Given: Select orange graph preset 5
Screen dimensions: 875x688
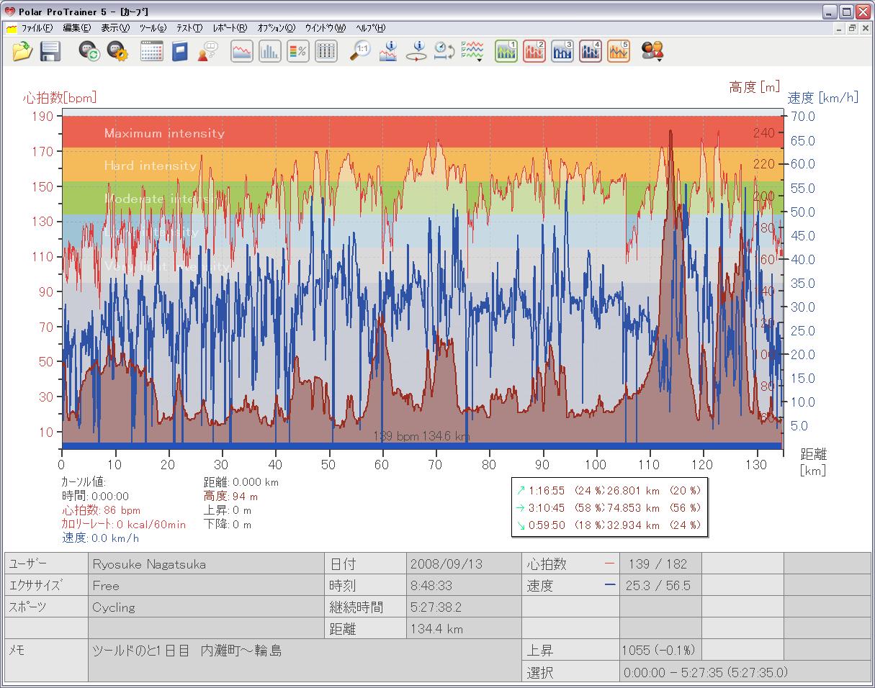Looking at the screenshot, I should [619, 51].
